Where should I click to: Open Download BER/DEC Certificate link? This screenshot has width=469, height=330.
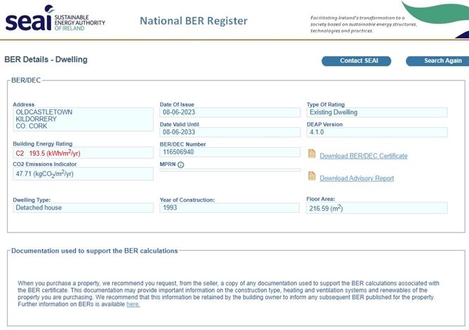[x=364, y=156]
